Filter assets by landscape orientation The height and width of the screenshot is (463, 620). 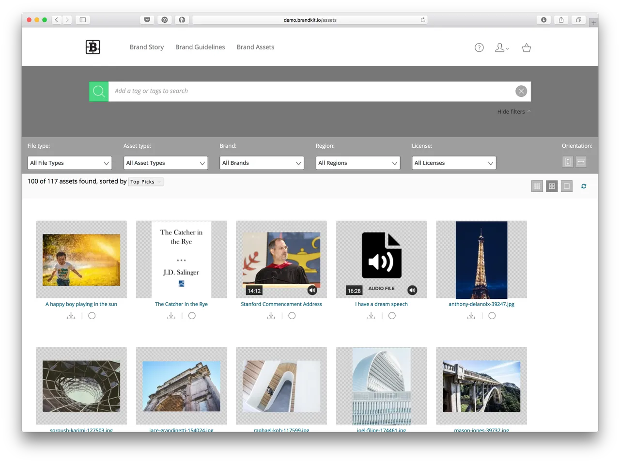pyautogui.click(x=581, y=161)
